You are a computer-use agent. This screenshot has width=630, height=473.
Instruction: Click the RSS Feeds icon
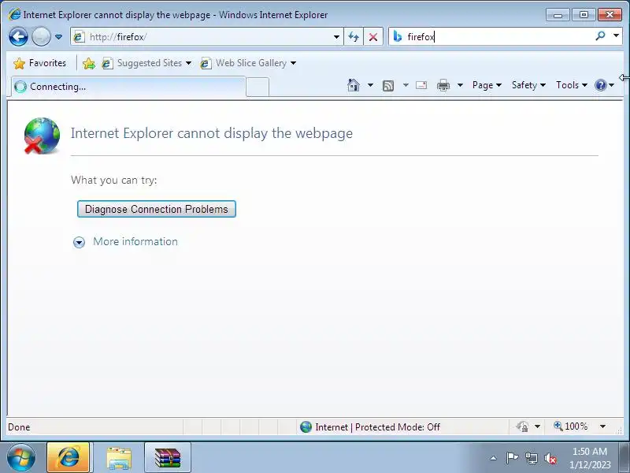(388, 85)
